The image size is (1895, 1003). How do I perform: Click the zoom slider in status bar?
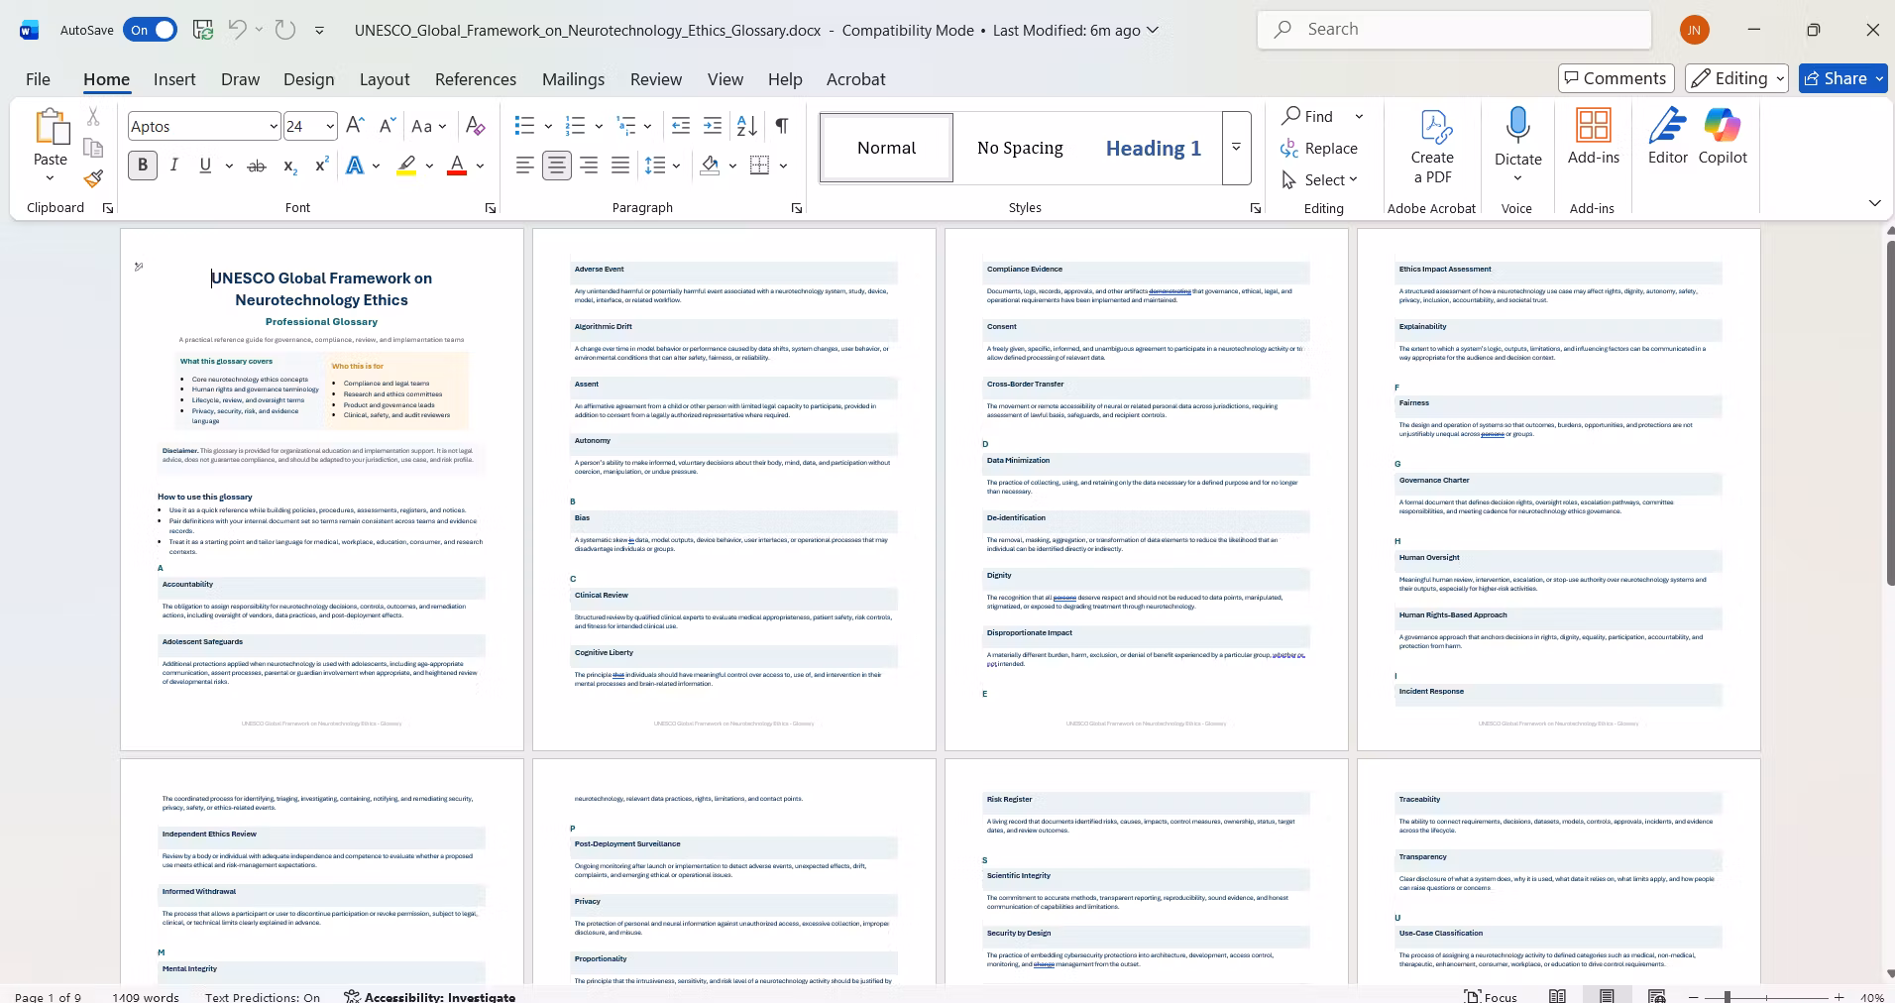click(x=1727, y=997)
